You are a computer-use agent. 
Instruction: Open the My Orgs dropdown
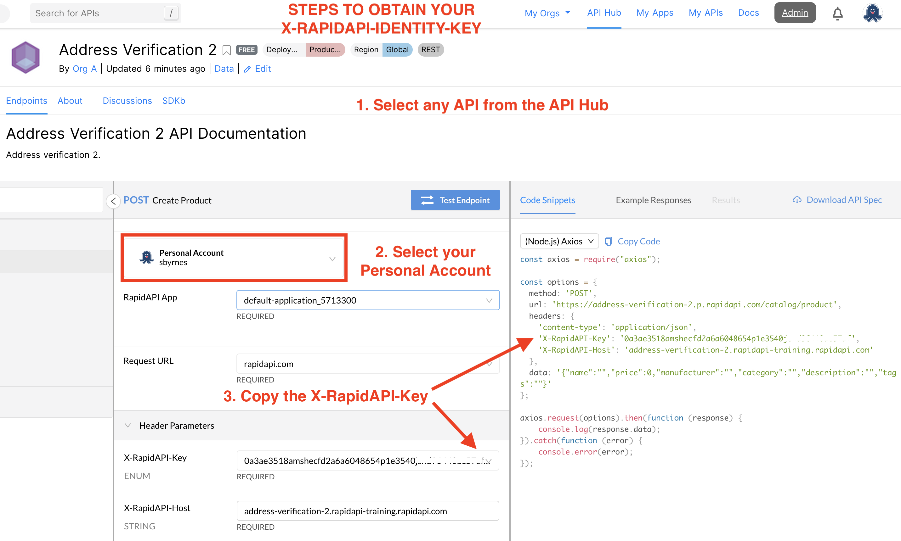[547, 13]
